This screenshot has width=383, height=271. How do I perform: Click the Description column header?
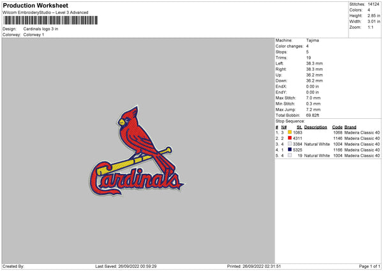(x=315, y=127)
